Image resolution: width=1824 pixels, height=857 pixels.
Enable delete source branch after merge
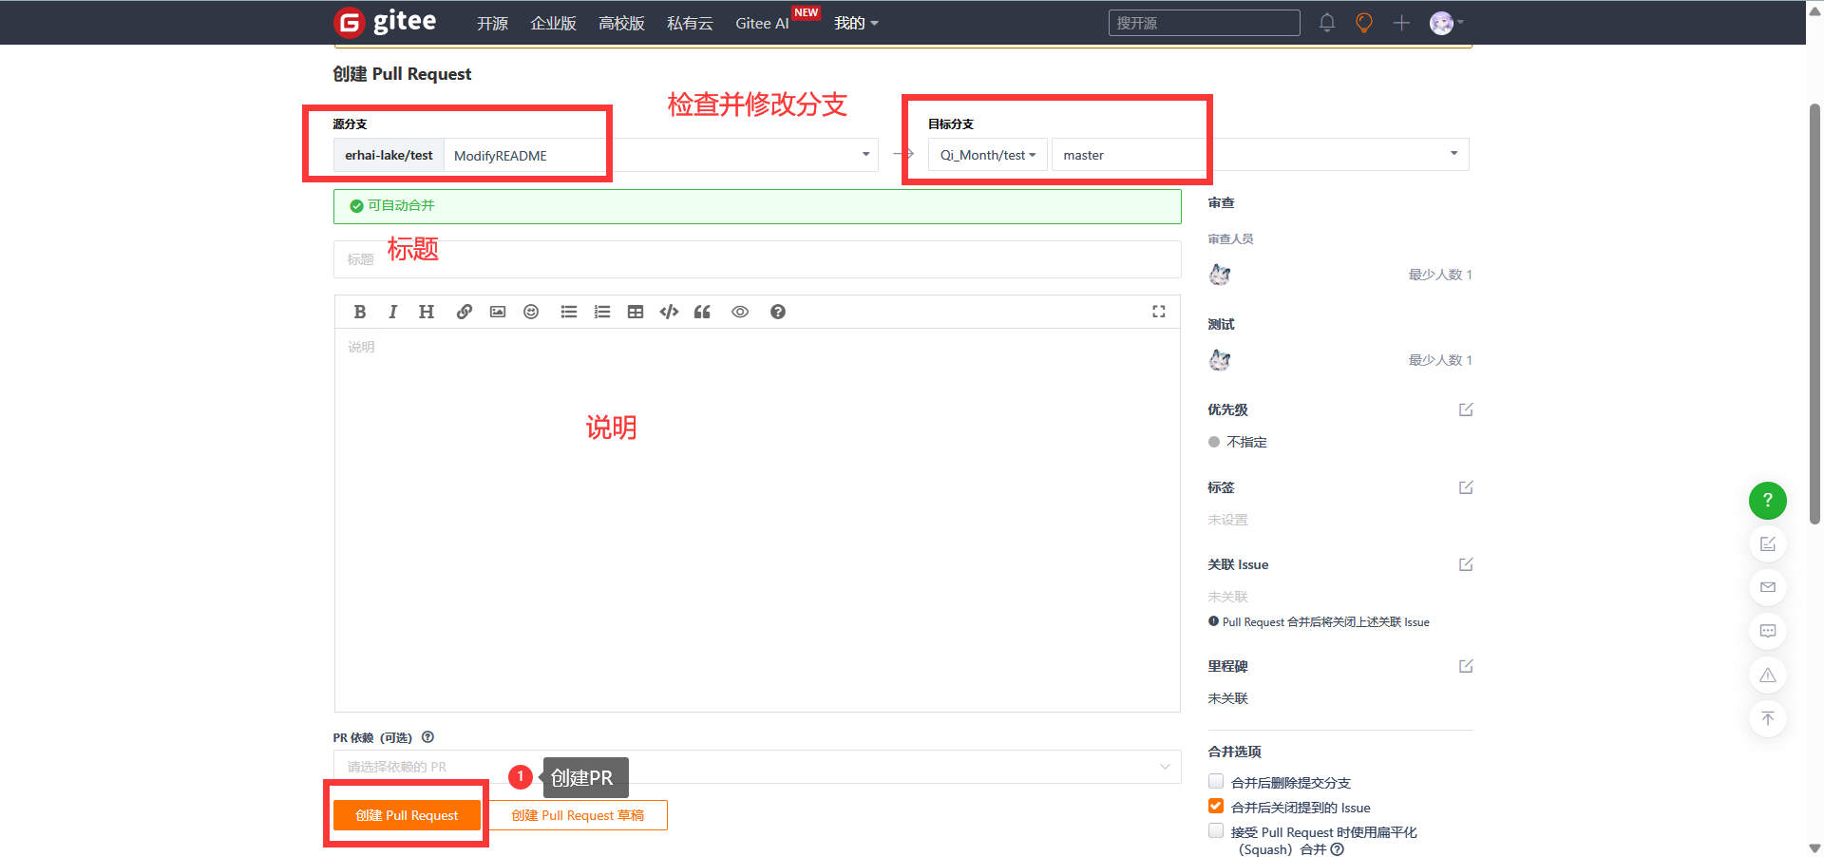[x=1216, y=782]
